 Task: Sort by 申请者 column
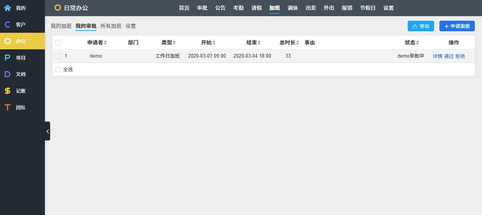pos(97,43)
